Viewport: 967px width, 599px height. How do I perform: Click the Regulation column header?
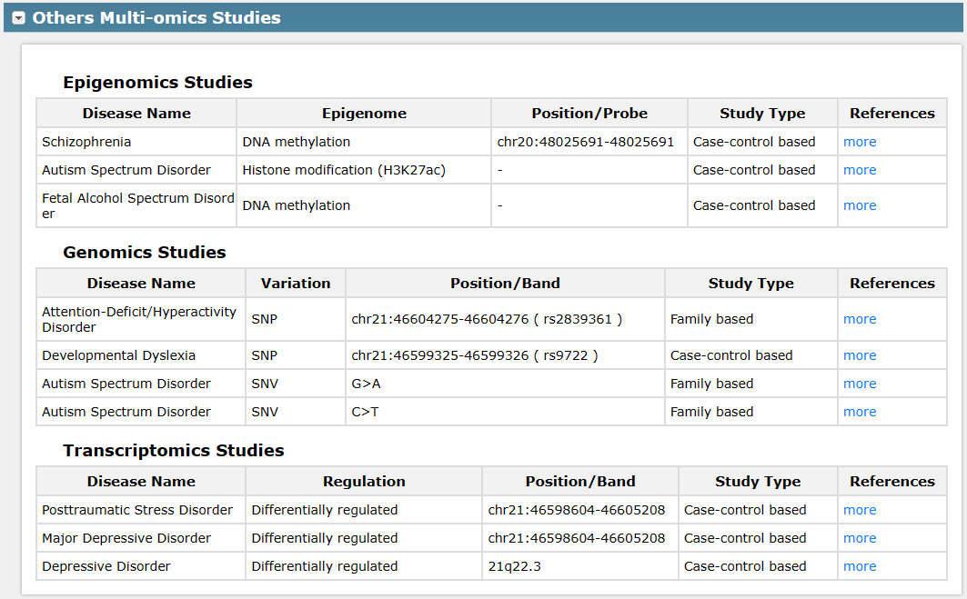(x=364, y=482)
